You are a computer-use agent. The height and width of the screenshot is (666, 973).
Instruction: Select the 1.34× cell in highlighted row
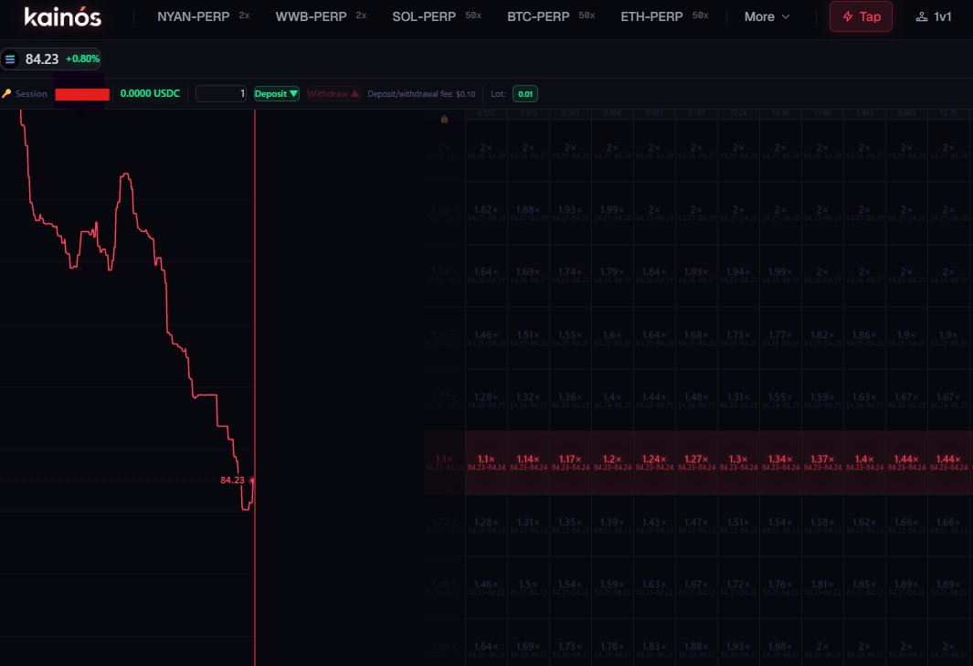pos(780,462)
